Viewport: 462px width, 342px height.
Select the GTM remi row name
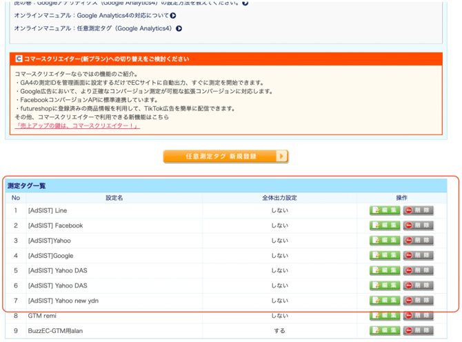[42, 316]
